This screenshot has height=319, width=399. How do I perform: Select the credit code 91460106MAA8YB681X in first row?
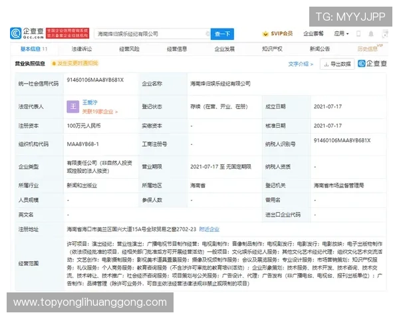[x=95, y=80]
